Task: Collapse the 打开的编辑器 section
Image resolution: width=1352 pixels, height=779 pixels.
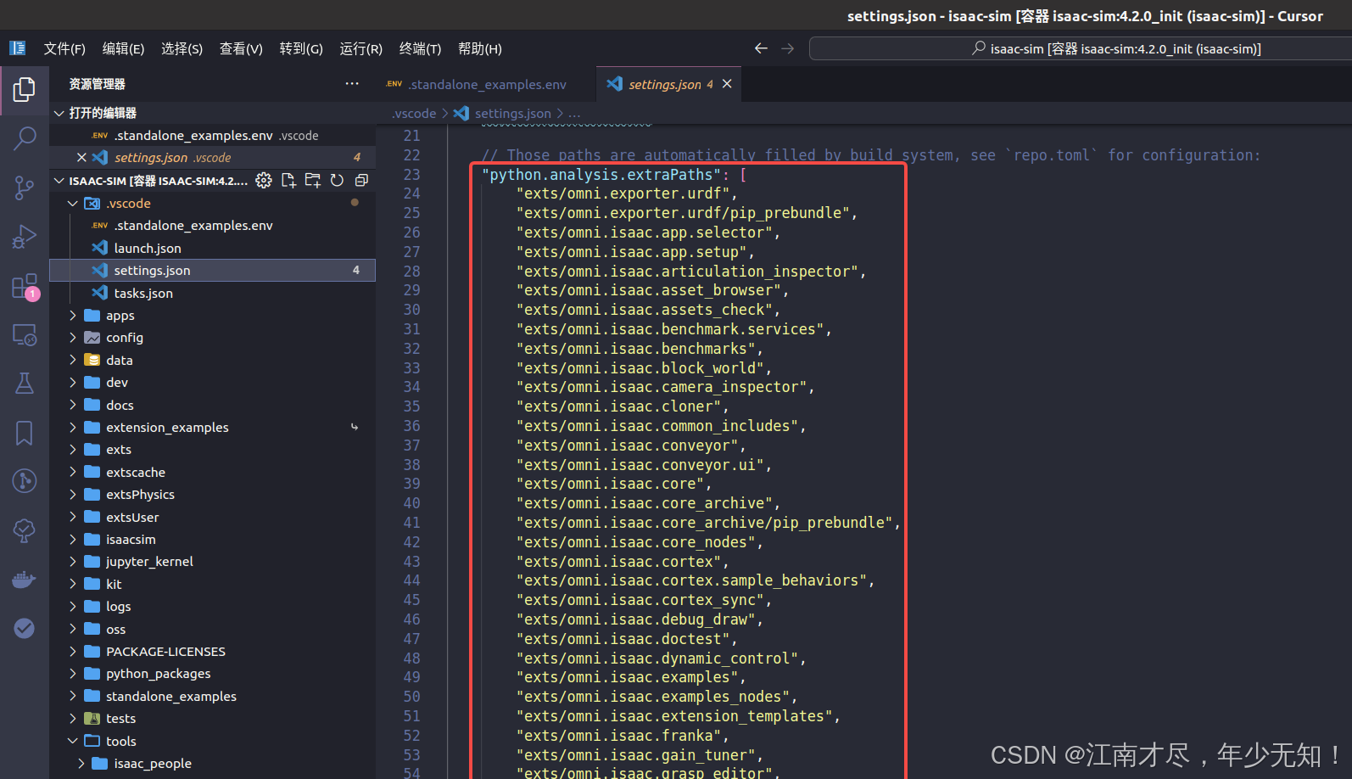Action: point(212,113)
